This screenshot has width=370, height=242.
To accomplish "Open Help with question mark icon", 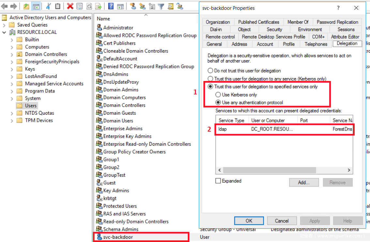I will 111,6.
